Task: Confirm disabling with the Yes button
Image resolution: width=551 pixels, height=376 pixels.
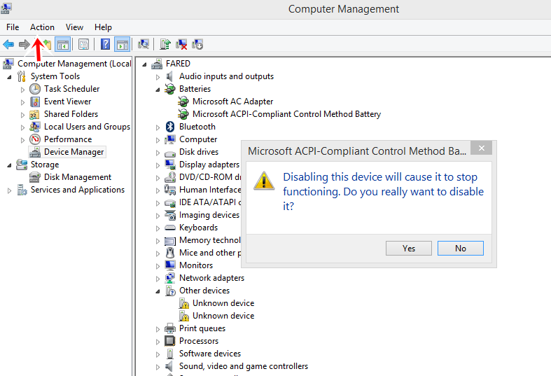Action: coord(409,249)
